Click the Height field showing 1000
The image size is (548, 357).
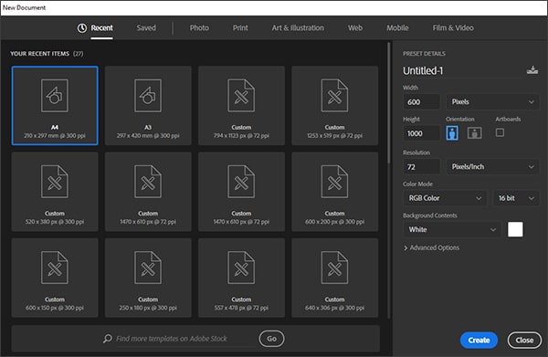click(x=421, y=133)
